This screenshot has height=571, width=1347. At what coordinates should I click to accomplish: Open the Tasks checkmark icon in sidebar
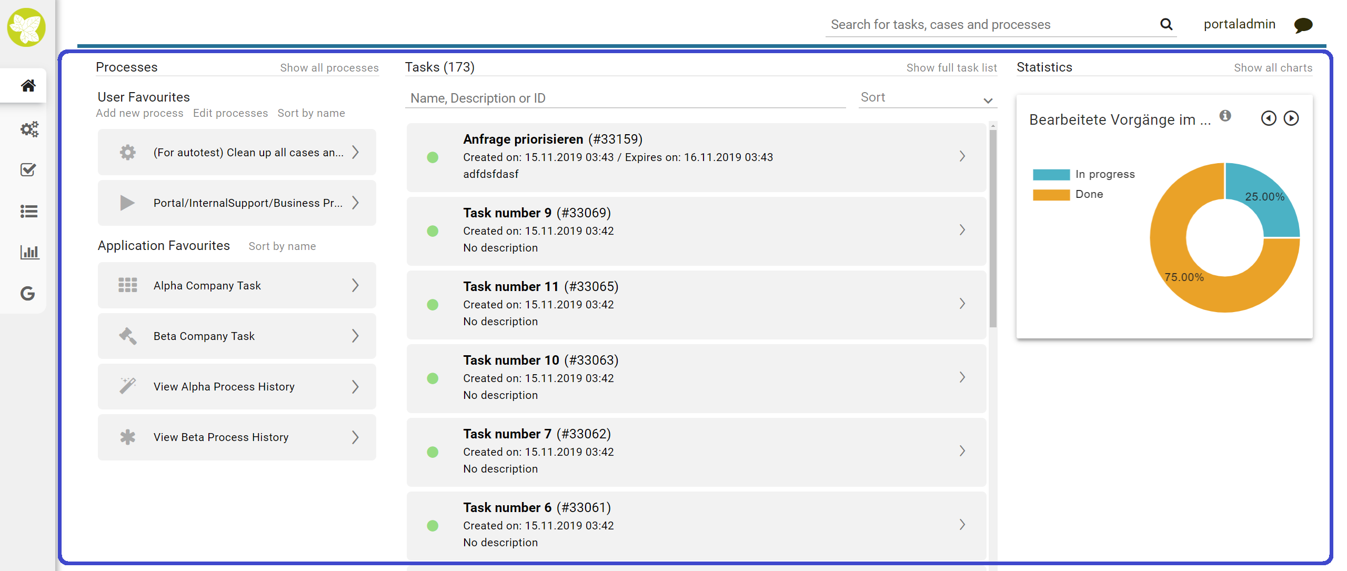28,169
